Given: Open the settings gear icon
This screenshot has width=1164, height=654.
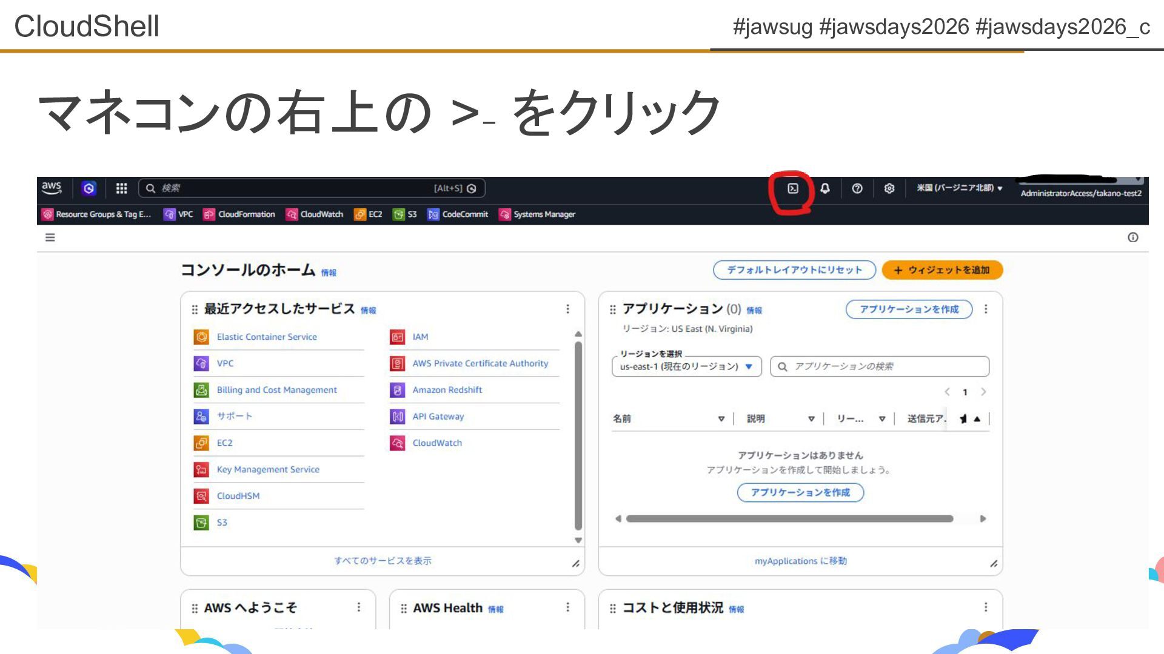Looking at the screenshot, I should point(889,189).
